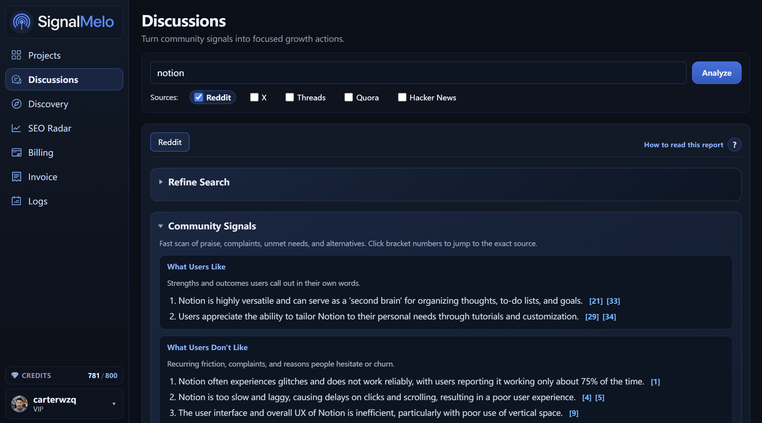The image size is (762, 423).
Task: Click the Billing card icon
Action: click(x=16, y=153)
